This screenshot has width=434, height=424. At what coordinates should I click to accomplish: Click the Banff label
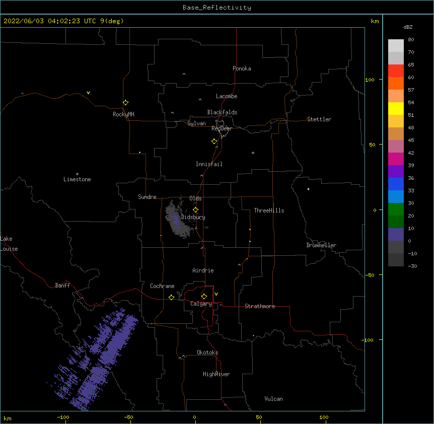62,286
